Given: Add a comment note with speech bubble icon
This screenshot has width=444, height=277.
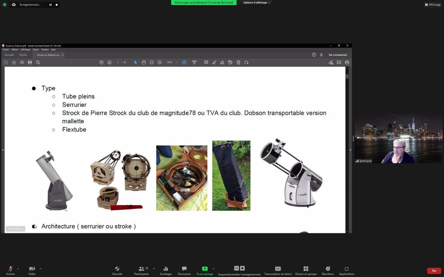Looking at the screenshot, I should (x=206, y=62).
